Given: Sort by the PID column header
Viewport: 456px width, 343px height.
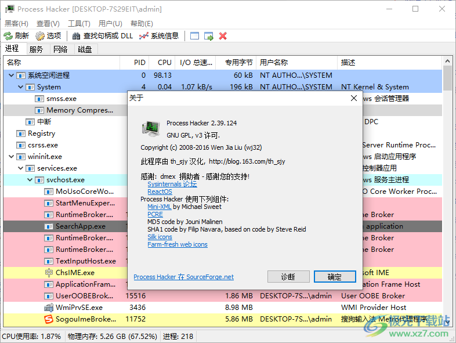Looking at the screenshot, I should pos(135,63).
